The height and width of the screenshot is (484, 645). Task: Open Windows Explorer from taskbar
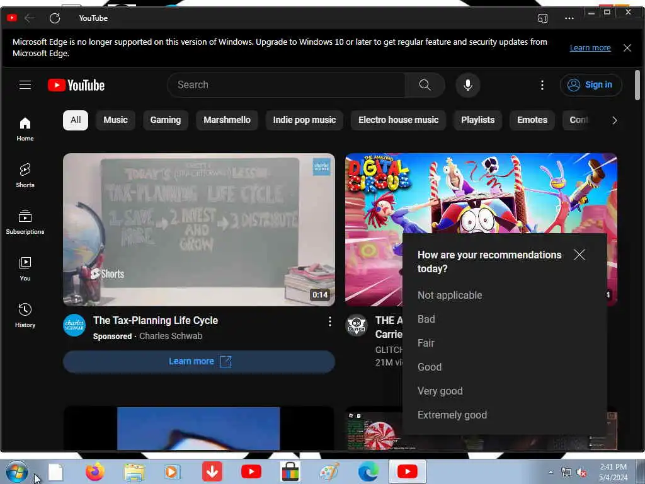point(134,472)
